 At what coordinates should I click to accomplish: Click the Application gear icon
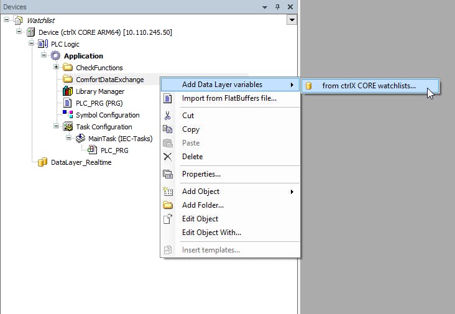point(55,56)
